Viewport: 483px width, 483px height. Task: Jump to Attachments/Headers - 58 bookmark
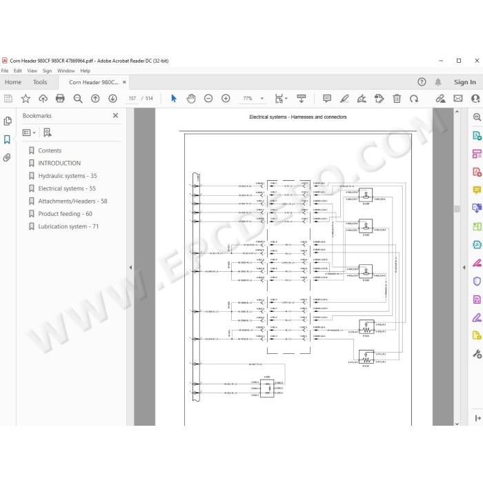click(72, 201)
